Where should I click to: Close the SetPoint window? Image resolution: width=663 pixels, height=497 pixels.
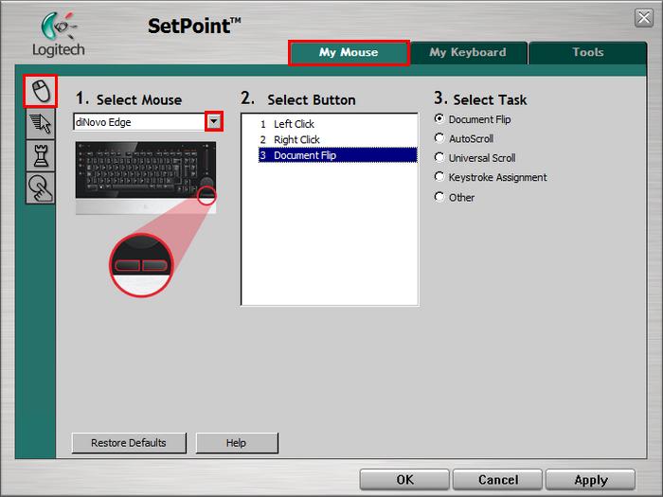[644, 18]
